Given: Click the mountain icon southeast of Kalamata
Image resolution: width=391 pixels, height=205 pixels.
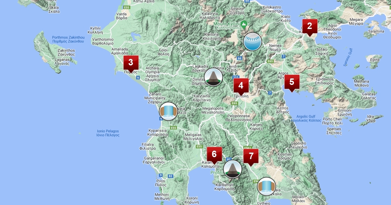Looking at the screenshot, I should (x=233, y=169).
